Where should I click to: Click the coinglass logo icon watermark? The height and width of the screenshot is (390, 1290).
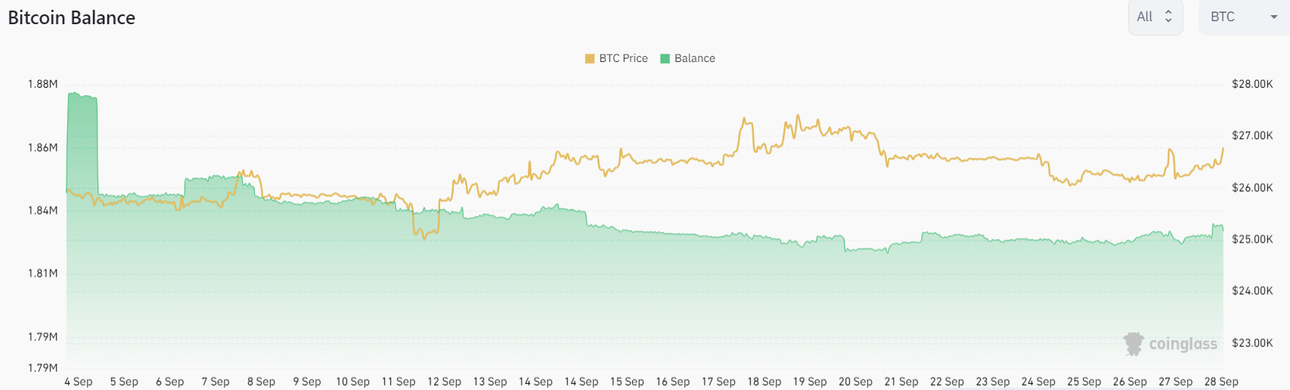tap(1133, 344)
